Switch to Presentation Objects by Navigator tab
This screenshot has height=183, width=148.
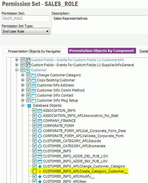click(34, 51)
